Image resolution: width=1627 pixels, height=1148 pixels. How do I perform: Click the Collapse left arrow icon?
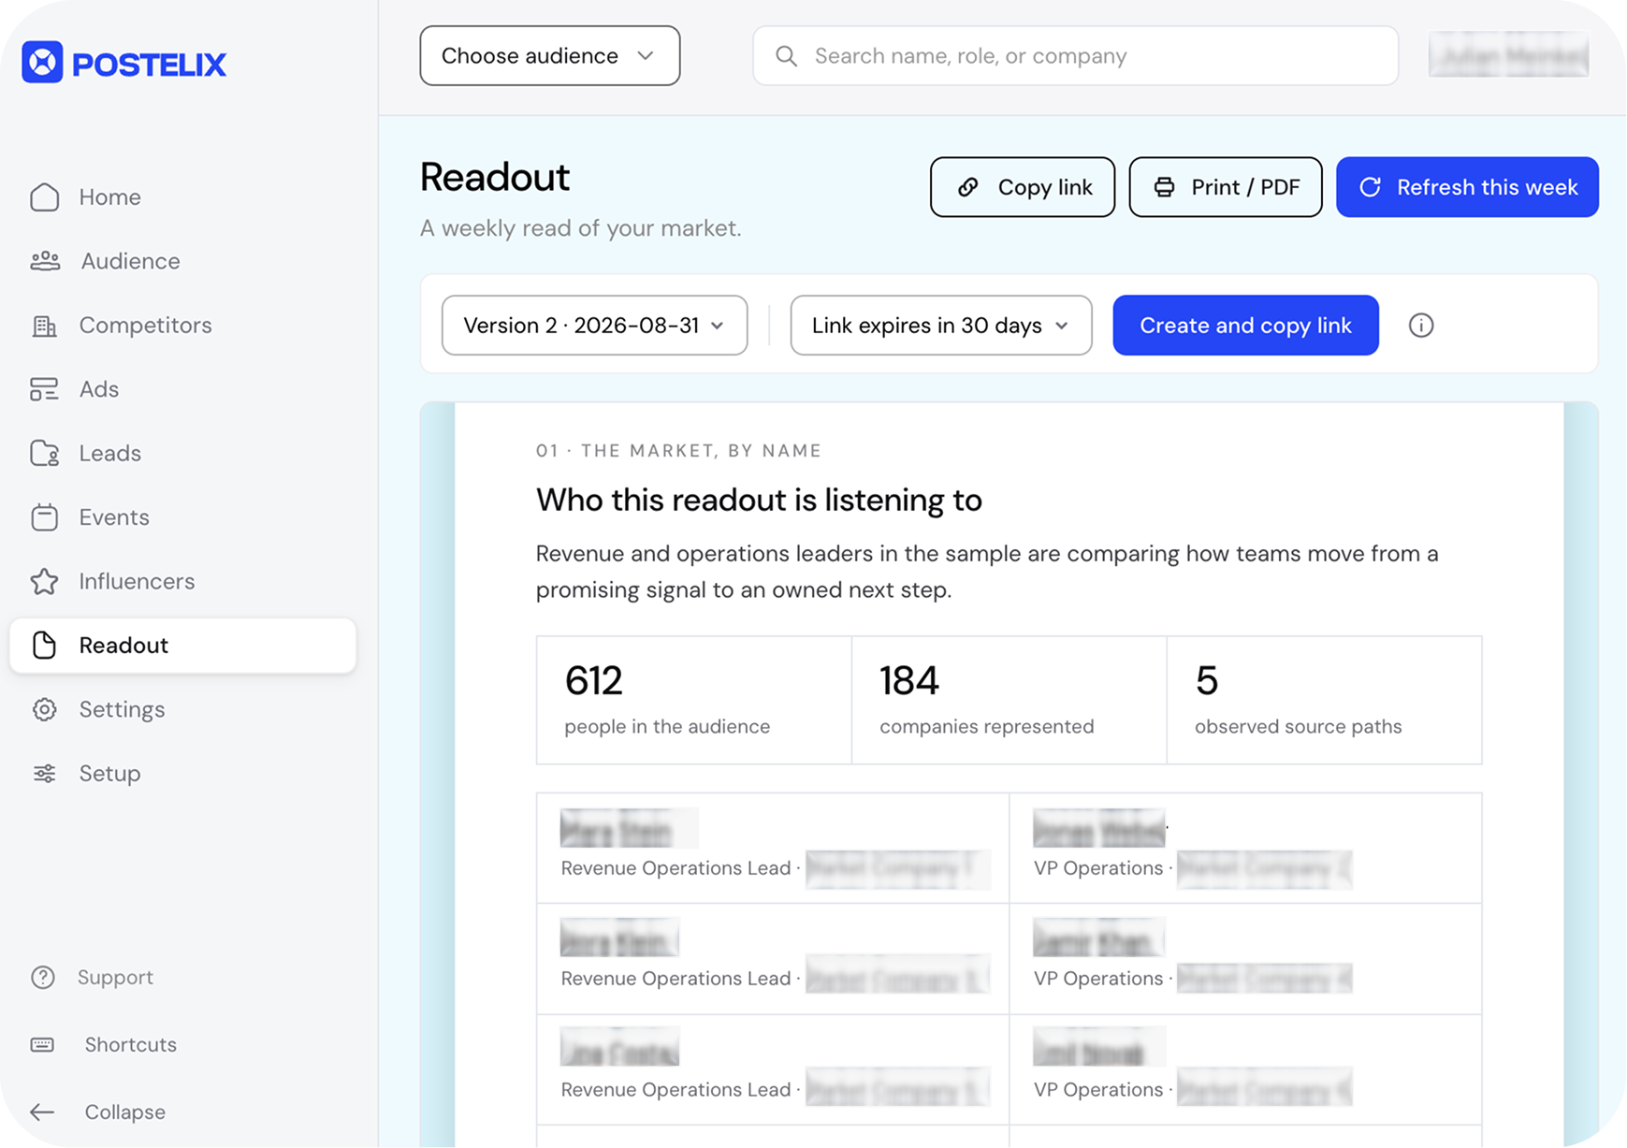(x=42, y=1112)
